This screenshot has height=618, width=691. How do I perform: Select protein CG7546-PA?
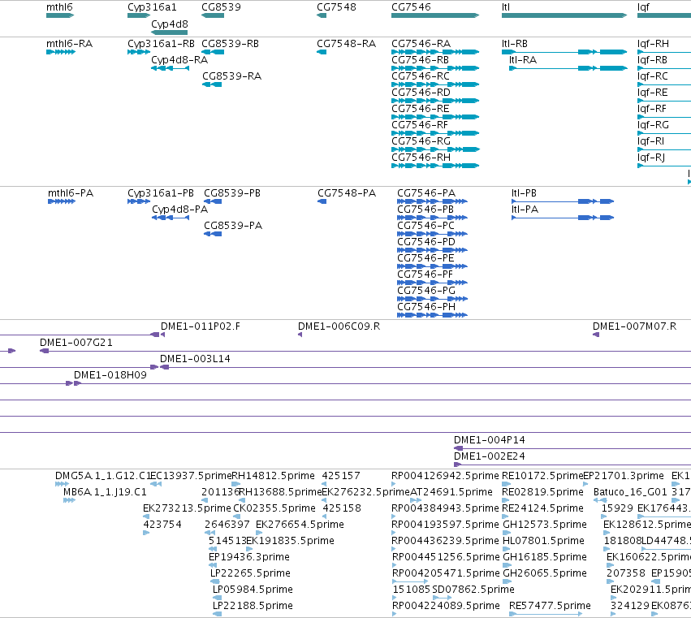tap(432, 201)
